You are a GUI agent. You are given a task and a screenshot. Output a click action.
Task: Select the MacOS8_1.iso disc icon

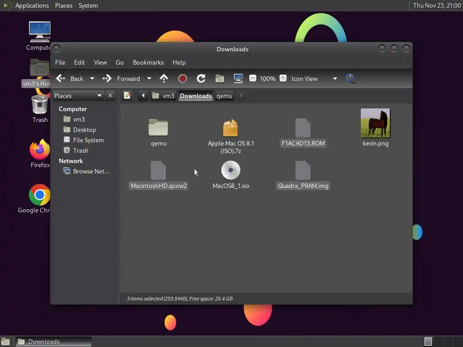231,170
